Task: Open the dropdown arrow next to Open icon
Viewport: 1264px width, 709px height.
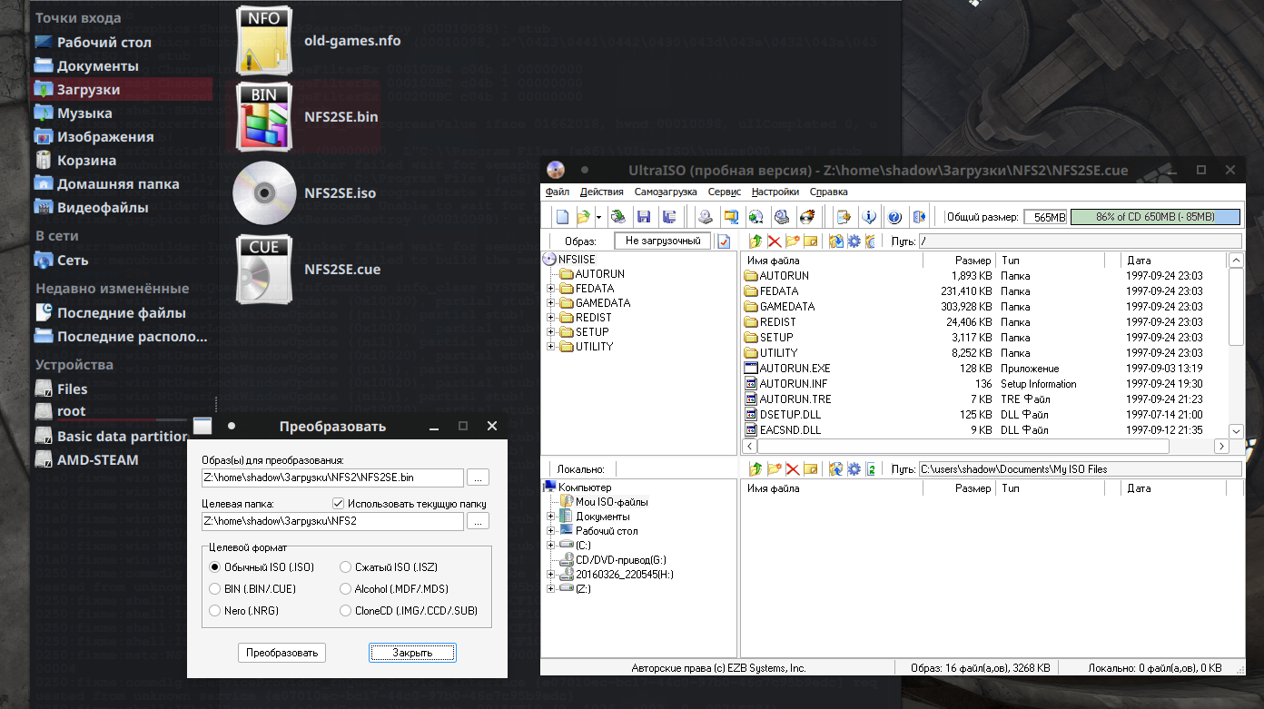Action: coord(598,217)
